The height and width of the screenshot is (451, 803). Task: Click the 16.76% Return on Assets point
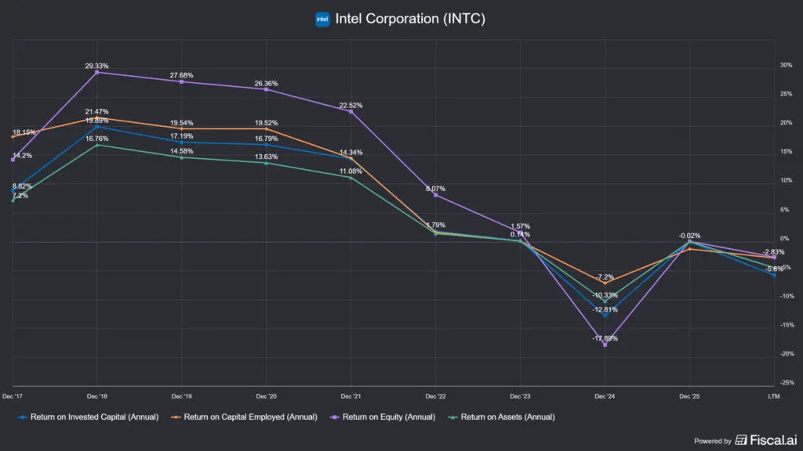pyautogui.click(x=96, y=145)
